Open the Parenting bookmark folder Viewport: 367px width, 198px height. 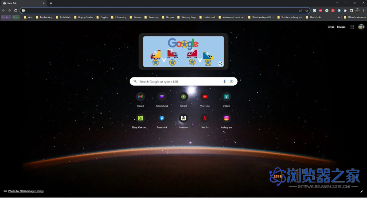coord(152,17)
